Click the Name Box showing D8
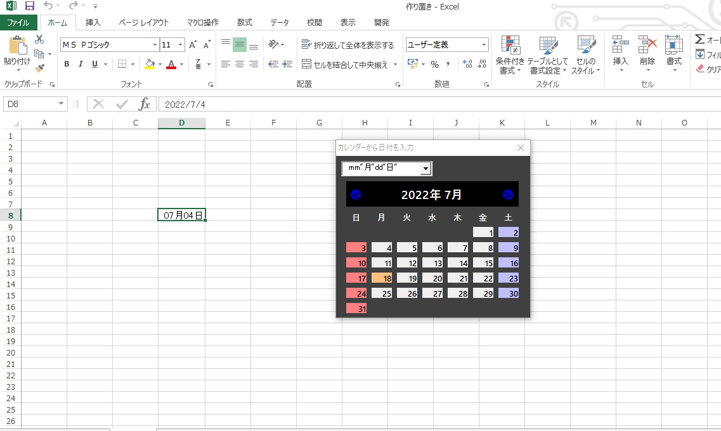 (35, 105)
